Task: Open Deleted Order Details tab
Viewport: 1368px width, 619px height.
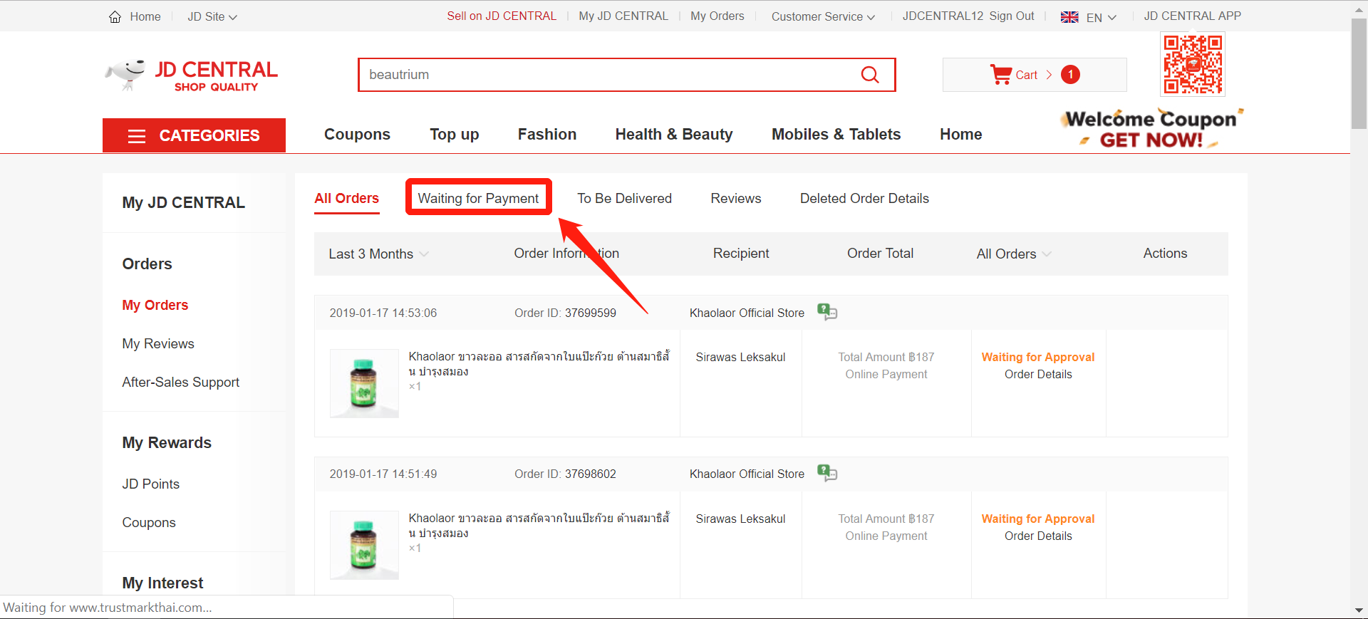Action: point(864,198)
